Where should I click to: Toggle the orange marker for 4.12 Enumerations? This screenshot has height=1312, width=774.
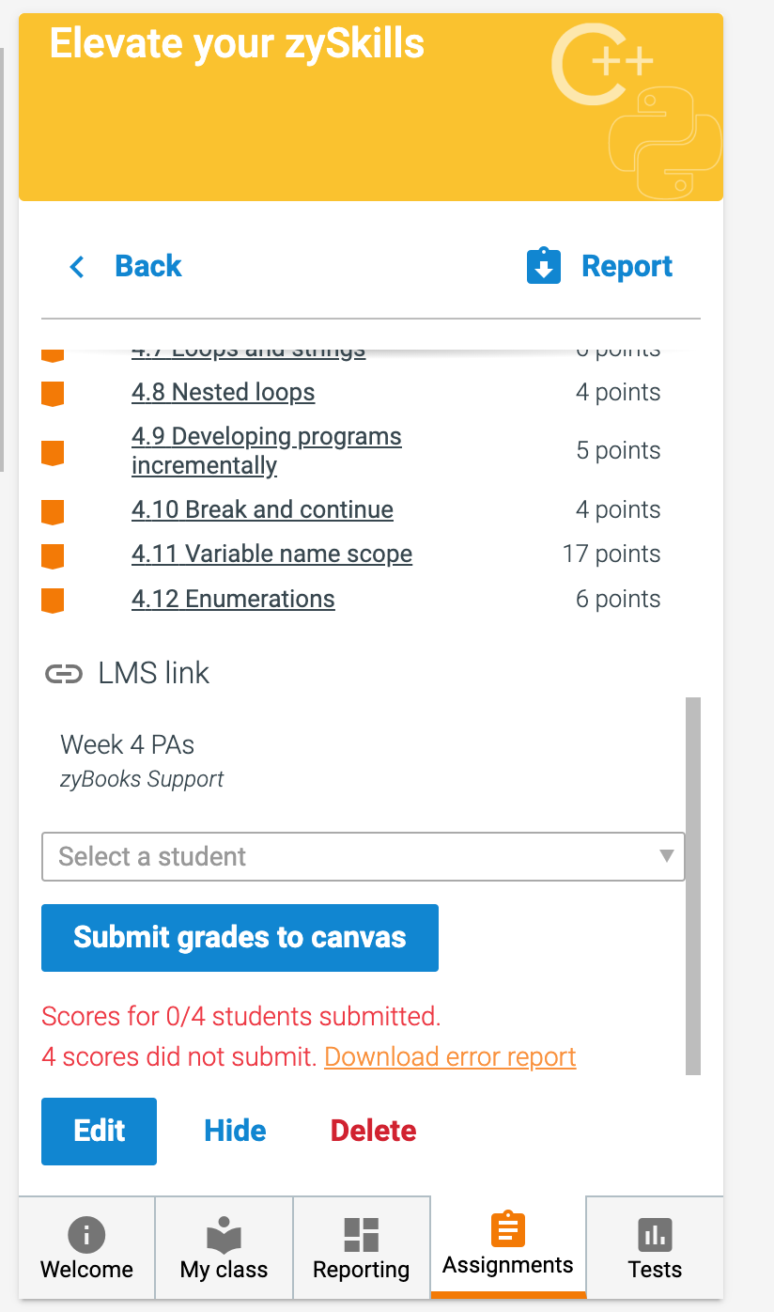point(53,599)
